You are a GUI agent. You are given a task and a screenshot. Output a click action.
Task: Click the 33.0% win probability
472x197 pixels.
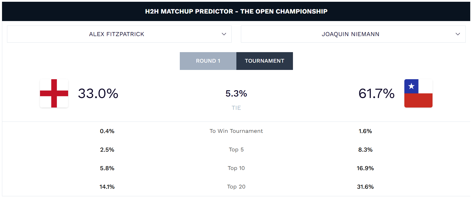point(98,93)
